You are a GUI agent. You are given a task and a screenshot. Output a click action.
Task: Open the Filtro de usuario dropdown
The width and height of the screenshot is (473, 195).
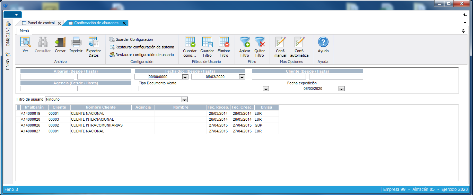[184, 100]
